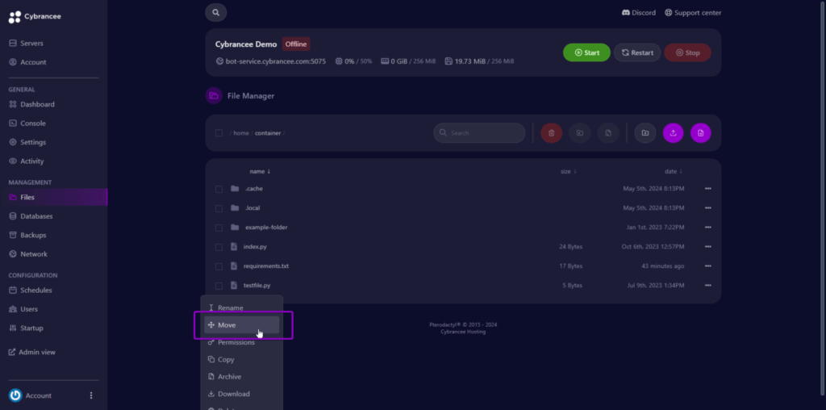Click the red delete trash icon
The height and width of the screenshot is (410, 826).
click(x=552, y=133)
